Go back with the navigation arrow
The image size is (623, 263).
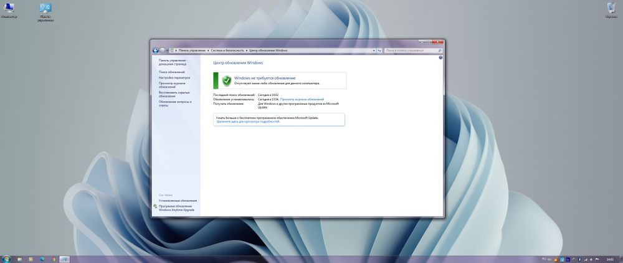pos(155,50)
